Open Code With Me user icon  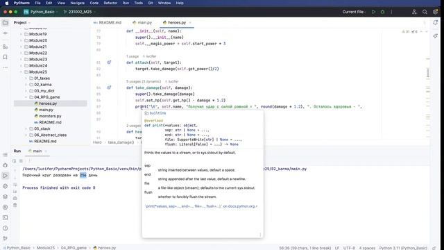414,12
